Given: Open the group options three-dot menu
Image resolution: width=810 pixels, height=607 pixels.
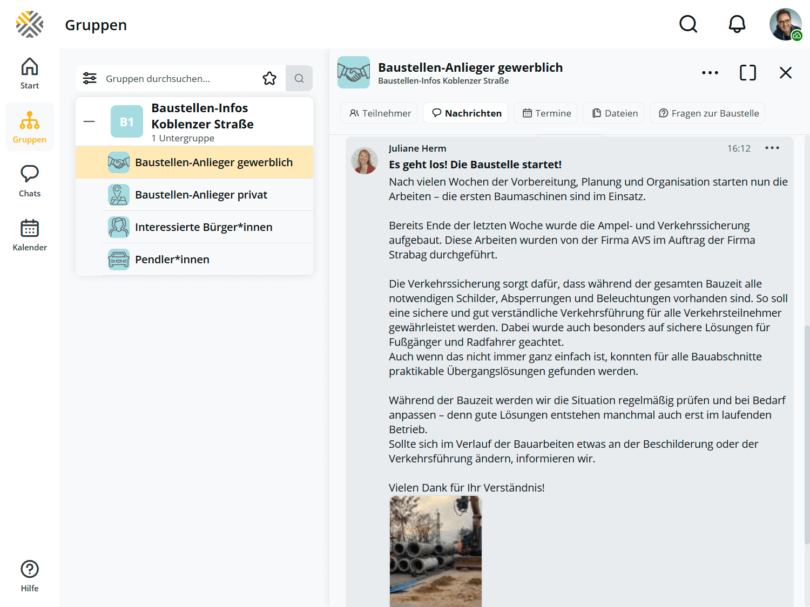Looking at the screenshot, I should 710,73.
